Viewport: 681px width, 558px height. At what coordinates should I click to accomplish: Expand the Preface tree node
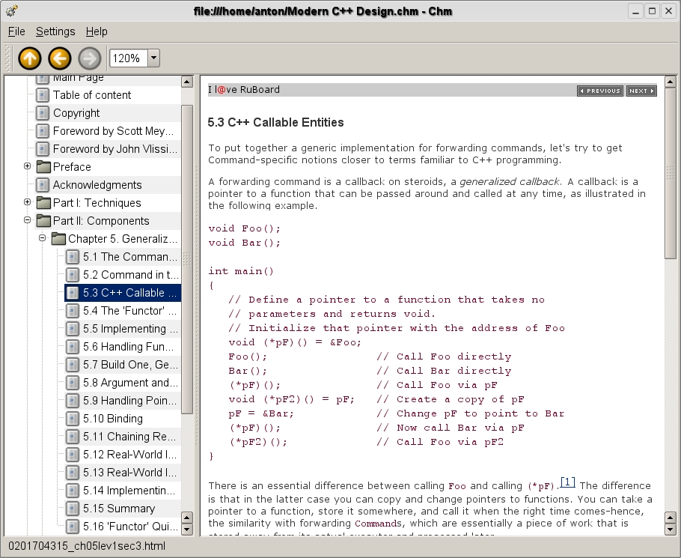click(x=28, y=166)
